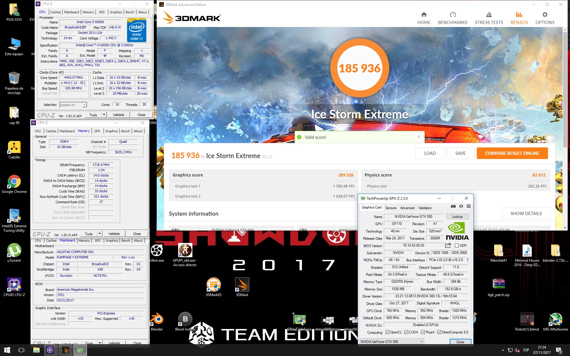This screenshot has height=356, width=570.
Task: Open the Stress Tests section in 3DMark
Action: pos(489,18)
